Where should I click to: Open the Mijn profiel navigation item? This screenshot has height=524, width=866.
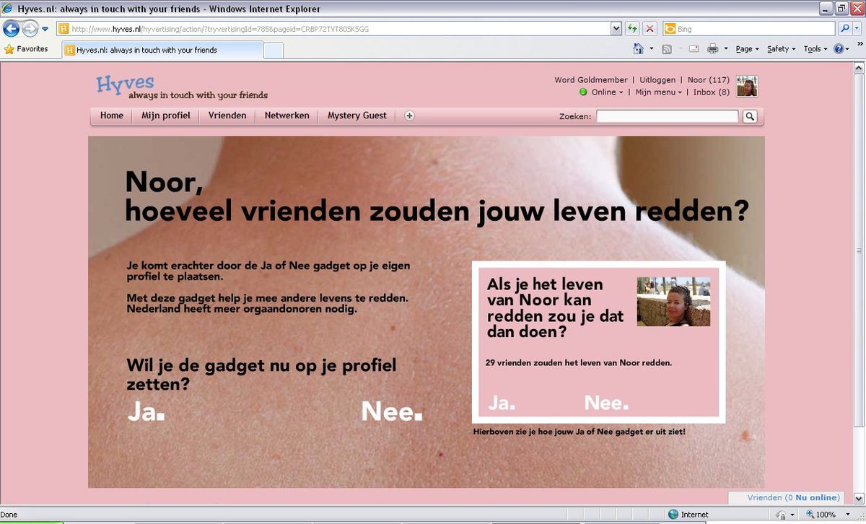pyautogui.click(x=166, y=115)
